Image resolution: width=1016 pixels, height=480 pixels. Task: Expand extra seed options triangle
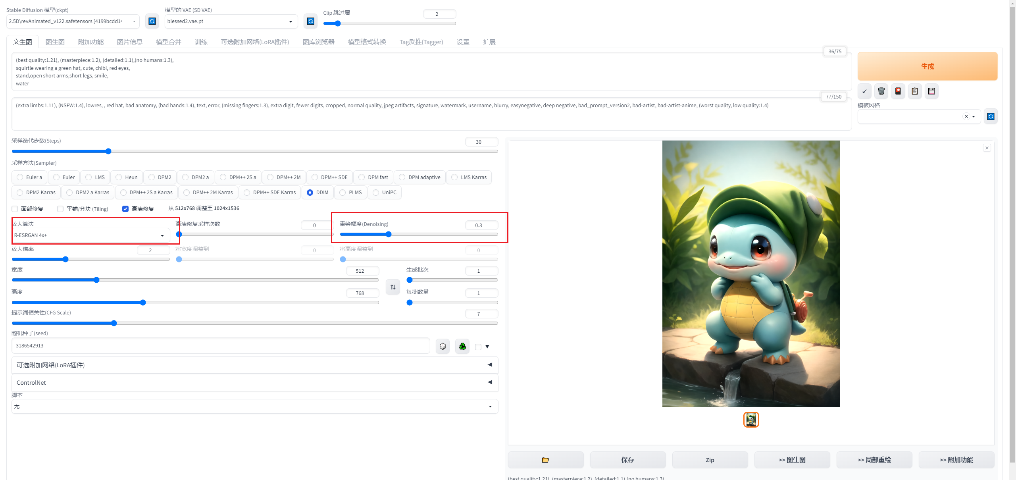(x=487, y=347)
